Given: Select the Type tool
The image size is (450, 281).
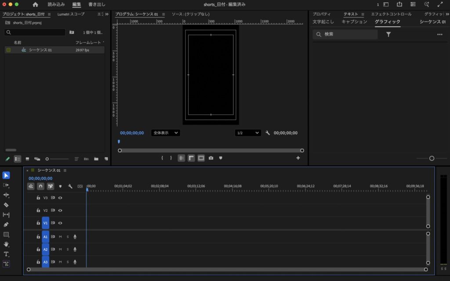Looking at the screenshot, I should pos(6,254).
